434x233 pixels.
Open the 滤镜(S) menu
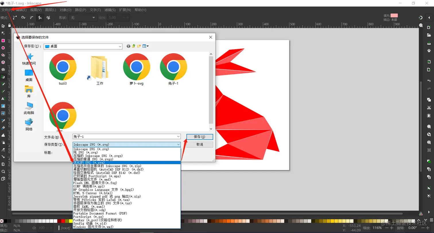[110, 10]
